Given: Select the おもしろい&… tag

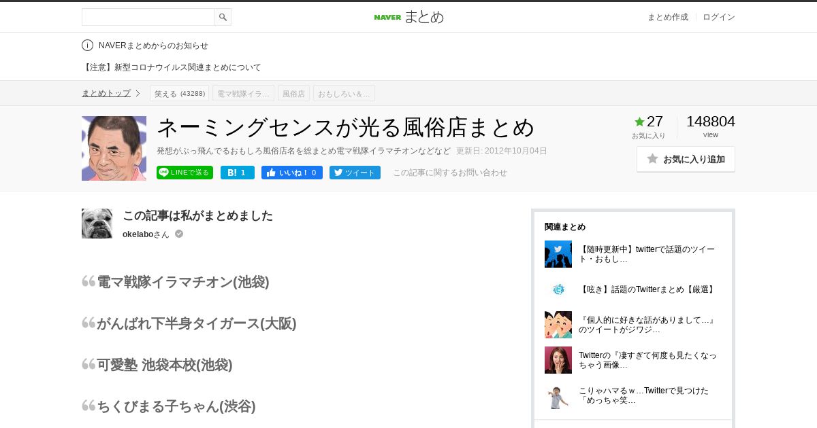Looking at the screenshot, I should (344, 93).
